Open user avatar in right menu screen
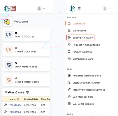The height and width of the screenshot is (116, 118). (105, 8)
